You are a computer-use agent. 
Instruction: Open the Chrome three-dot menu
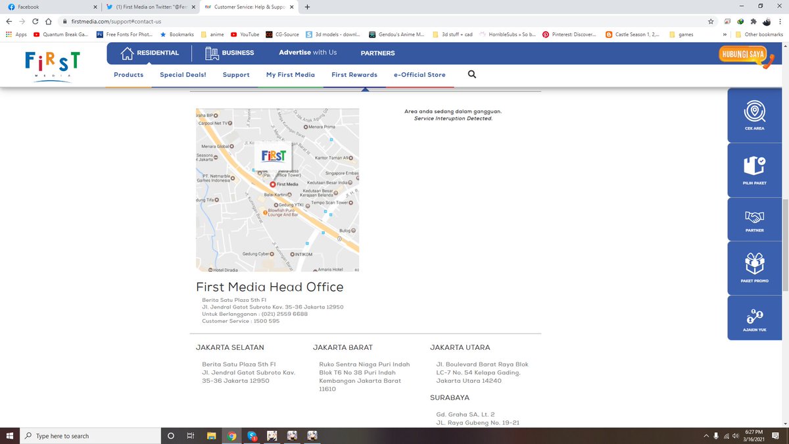click(780, 21)
